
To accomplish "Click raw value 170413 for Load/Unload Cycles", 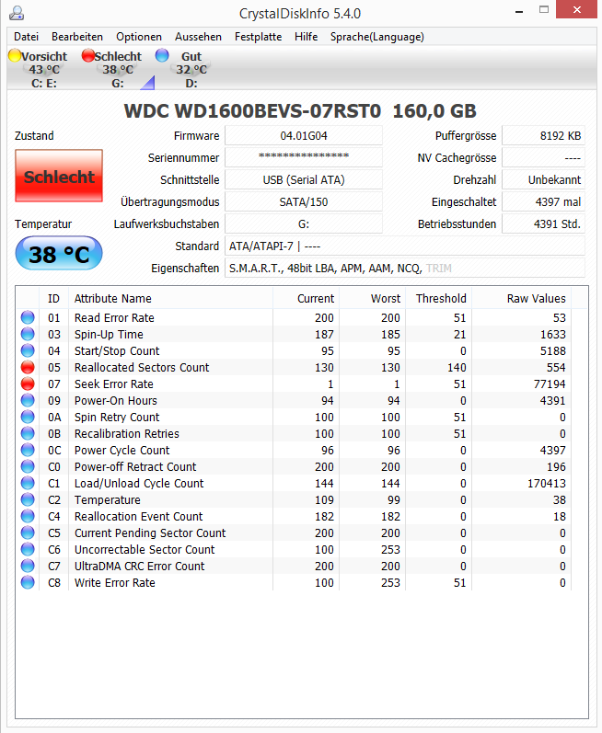I will (x=547, y=484).
